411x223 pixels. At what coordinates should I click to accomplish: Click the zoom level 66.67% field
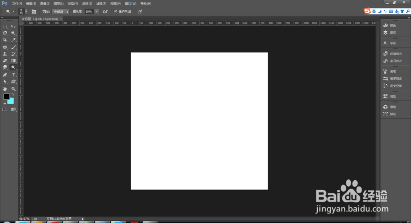pos(24,219)
